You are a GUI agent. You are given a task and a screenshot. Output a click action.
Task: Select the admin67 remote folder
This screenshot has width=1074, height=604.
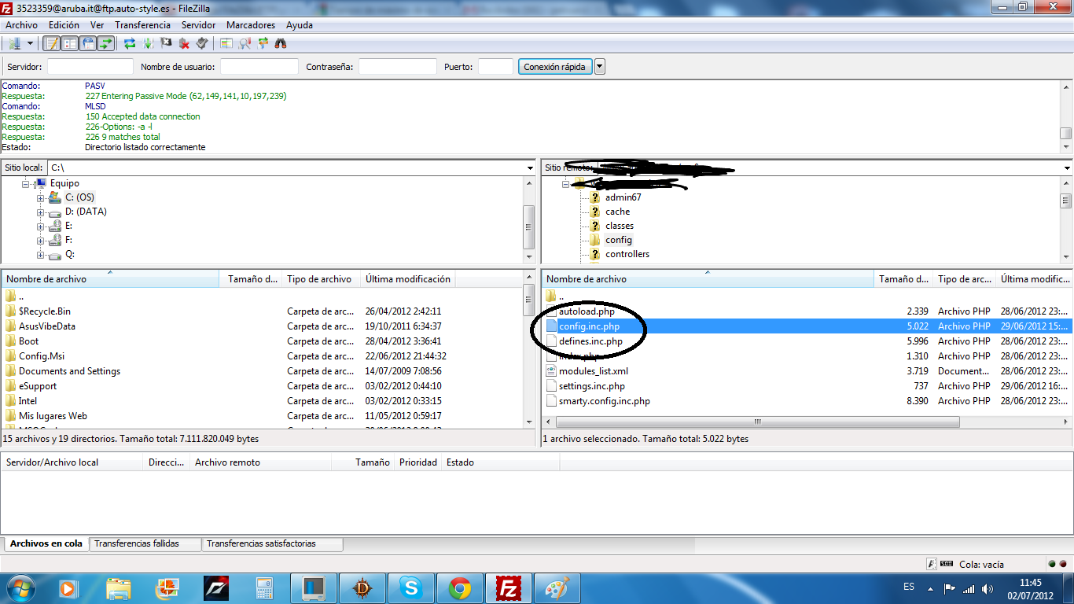(x=623, y=197)
